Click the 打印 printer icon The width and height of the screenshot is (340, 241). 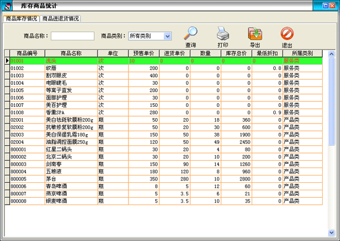point(223,33)
